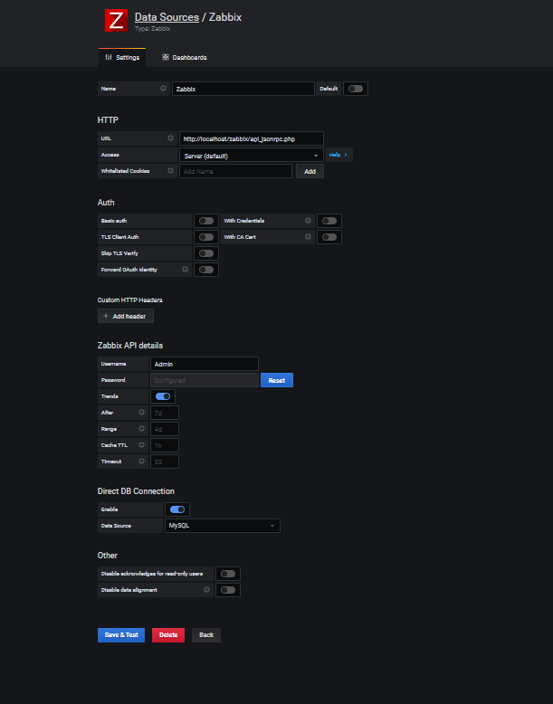The width and height of the screenshot is (553, 704).
Task: Click the Timeout field showing 30
Action: [165, 461]
